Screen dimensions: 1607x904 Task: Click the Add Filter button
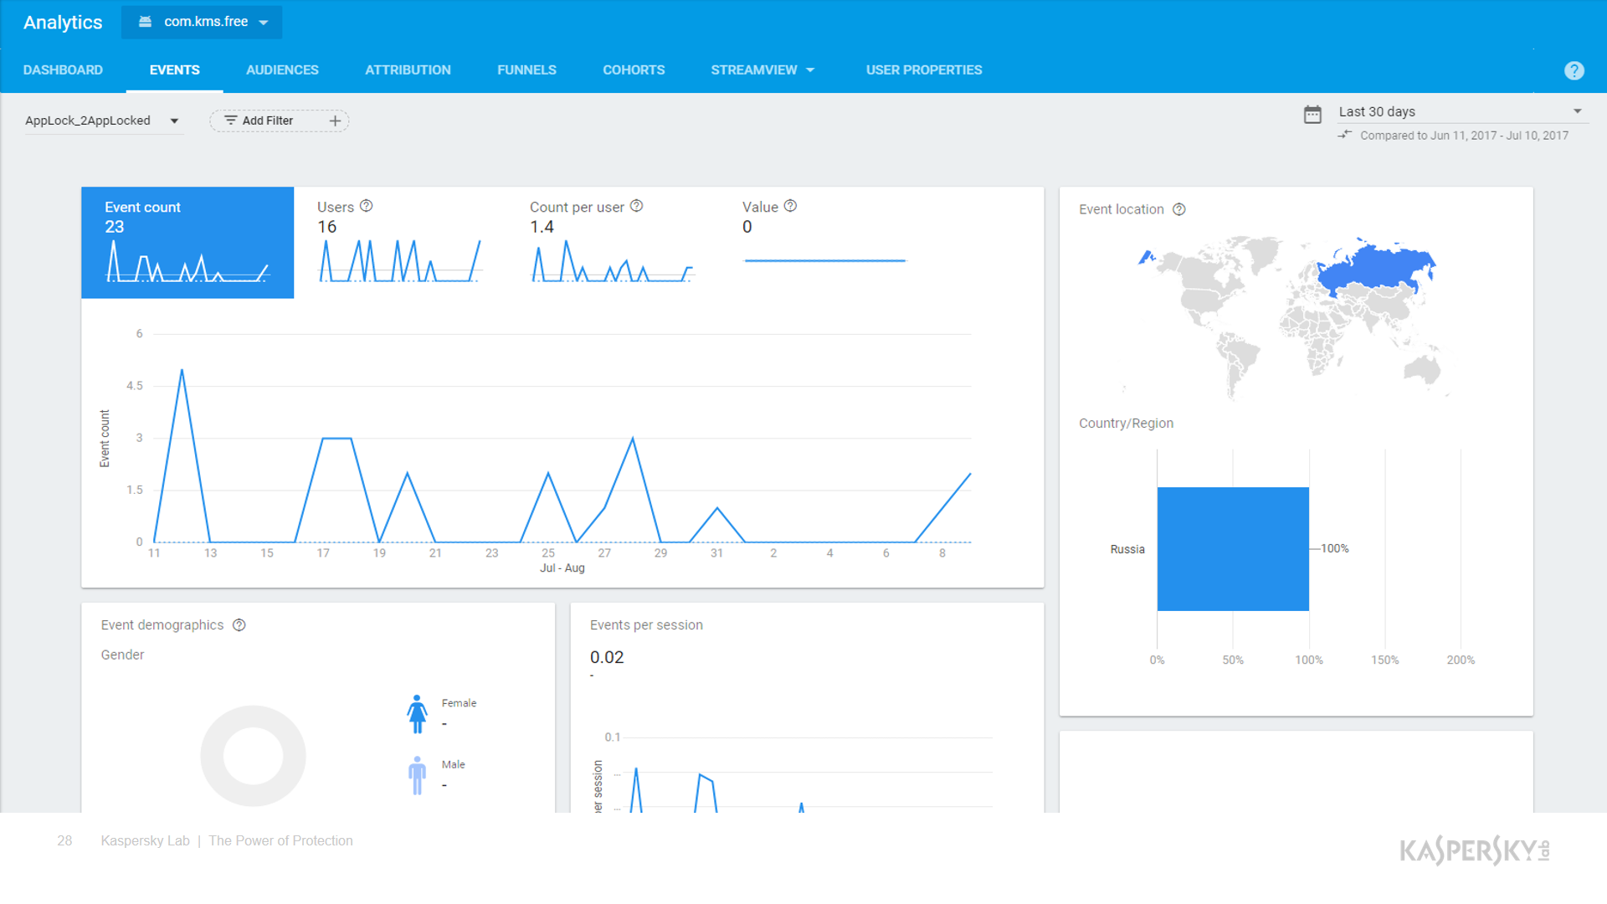tap(279, 121)
